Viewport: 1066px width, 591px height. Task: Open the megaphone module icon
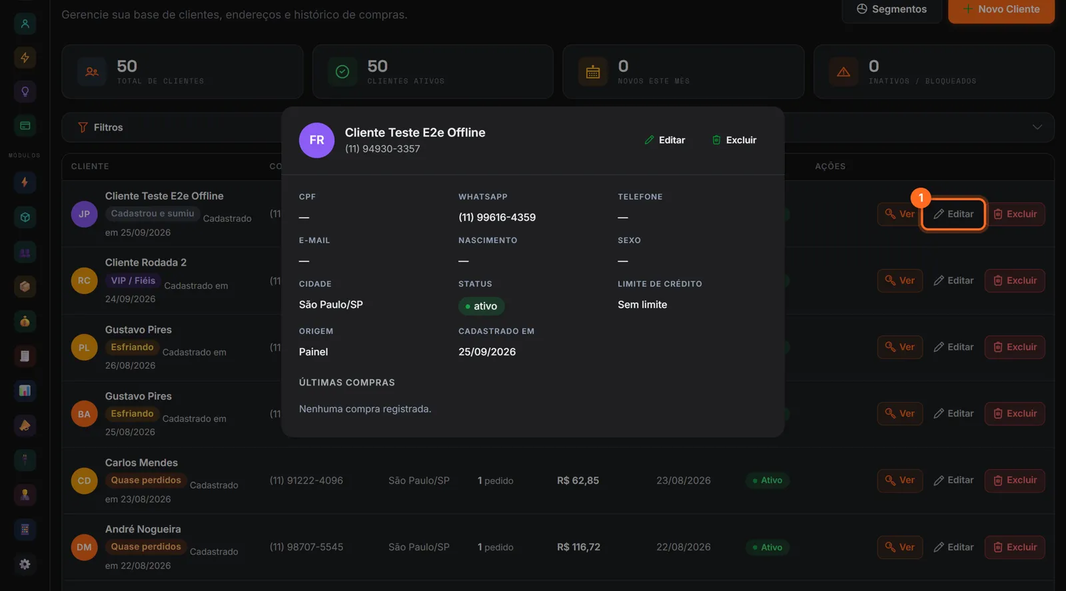25,425
